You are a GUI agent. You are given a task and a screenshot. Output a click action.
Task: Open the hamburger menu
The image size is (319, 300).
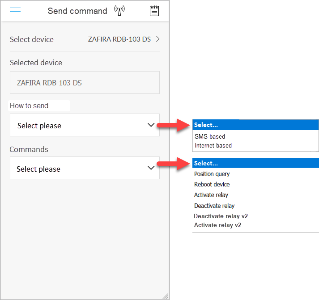(15, 11)
